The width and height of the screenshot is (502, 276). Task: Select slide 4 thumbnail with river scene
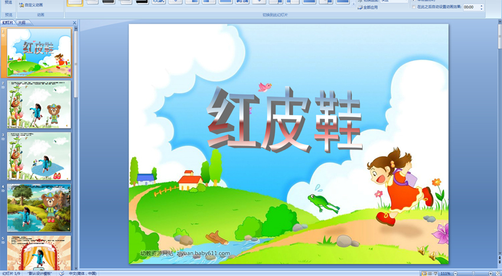(39, 207)
